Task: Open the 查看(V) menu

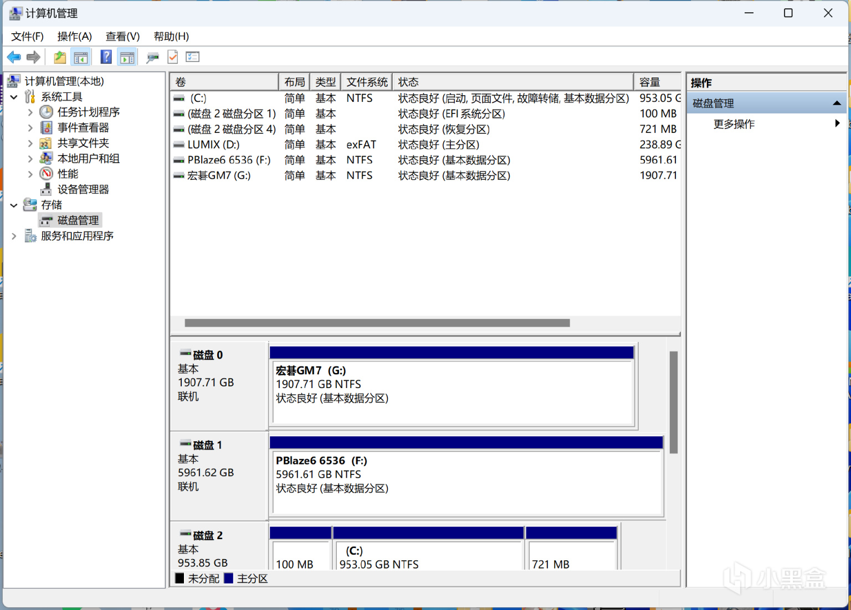Action: tap(122, 37)
